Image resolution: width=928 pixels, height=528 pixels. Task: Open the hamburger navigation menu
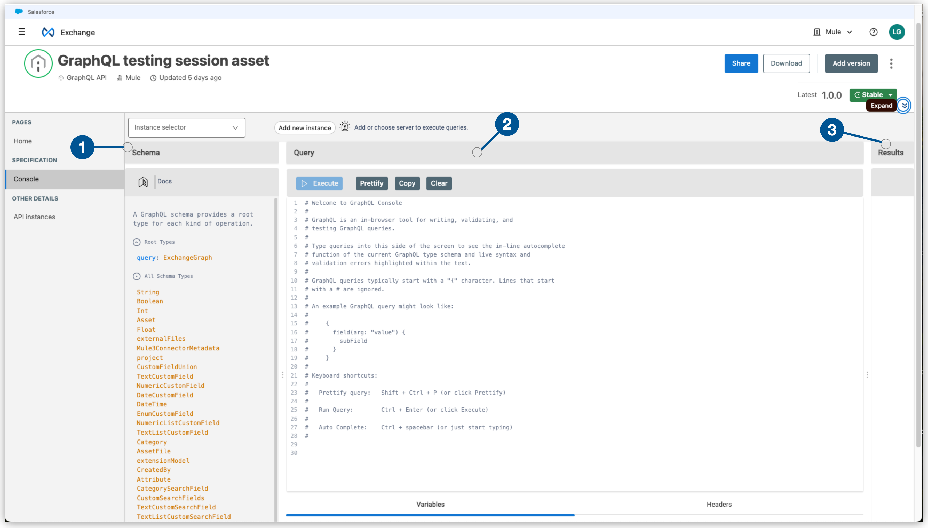pyautogui.click(x=22, y=32)
